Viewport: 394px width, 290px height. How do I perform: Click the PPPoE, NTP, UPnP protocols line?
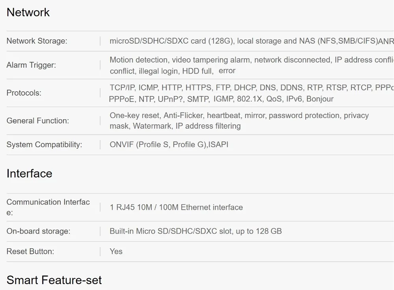[221, 99]
